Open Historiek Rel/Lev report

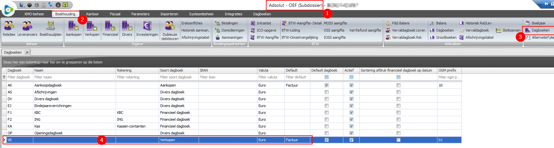pyautogui.click(x=475, y=23)
